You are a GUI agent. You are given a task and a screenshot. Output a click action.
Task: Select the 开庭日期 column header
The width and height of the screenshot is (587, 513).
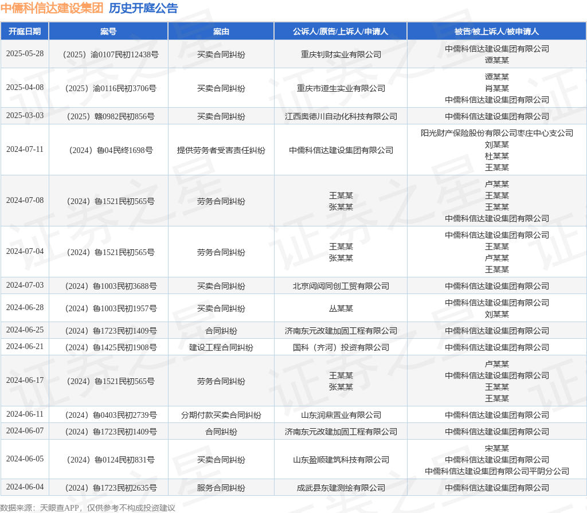click(x=25, y=32)
